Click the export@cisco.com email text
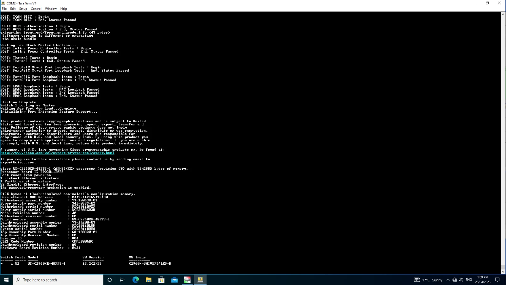The image size is (506, 285). pos(18,162)
